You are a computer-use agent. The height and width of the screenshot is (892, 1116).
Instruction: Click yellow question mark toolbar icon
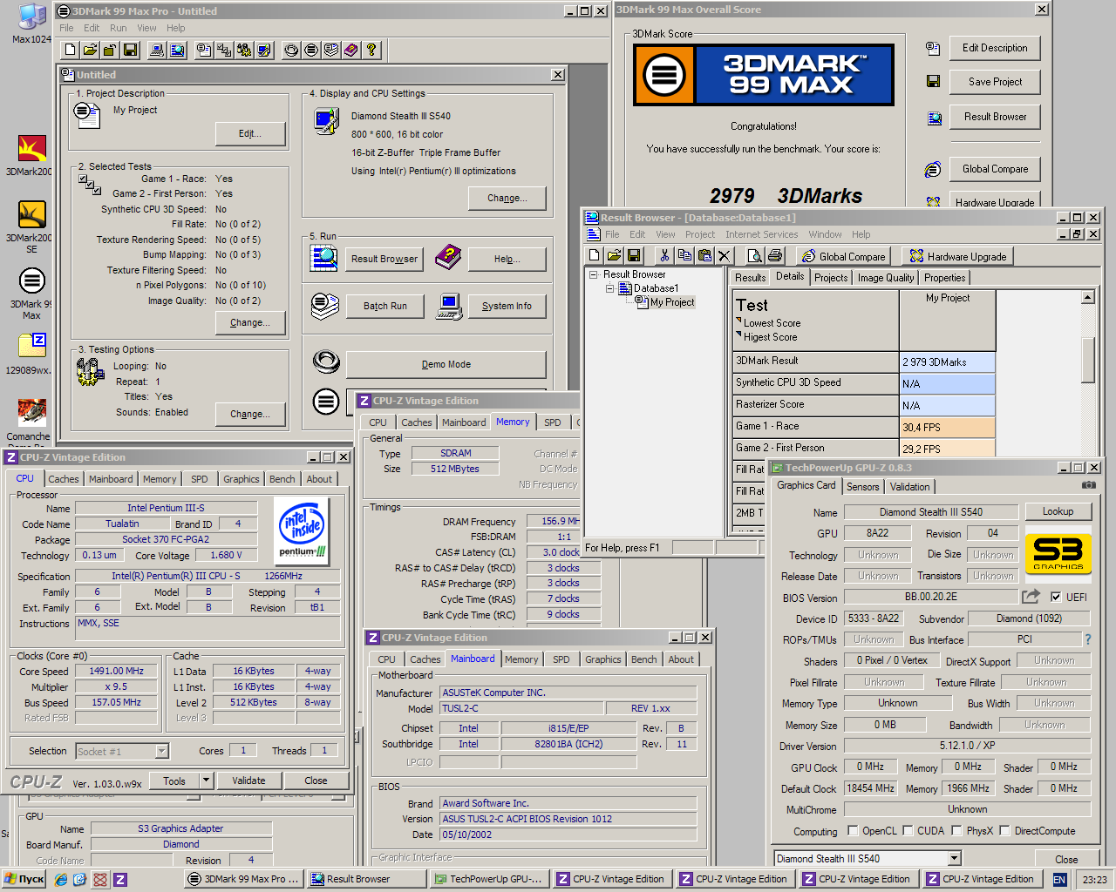[371, 51]
